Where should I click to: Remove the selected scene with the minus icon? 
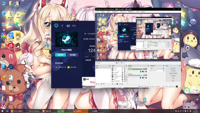pyautogui.click(x=99, y=84)
